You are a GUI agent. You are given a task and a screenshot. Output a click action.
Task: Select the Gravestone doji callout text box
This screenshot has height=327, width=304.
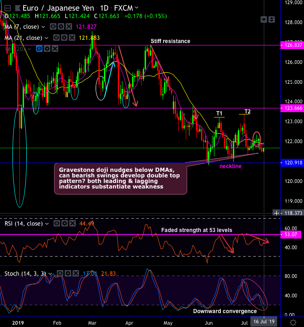pos(121,178)
